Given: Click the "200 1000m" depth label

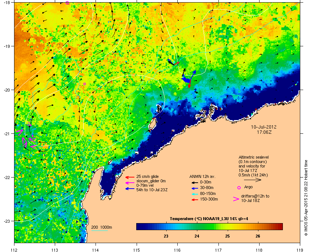Looking at the screenshot, I should (101, 227).
